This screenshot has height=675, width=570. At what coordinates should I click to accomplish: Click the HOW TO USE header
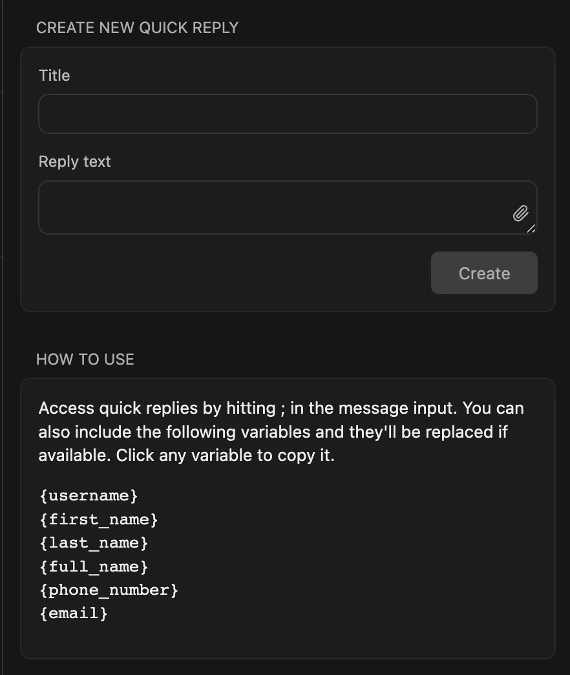coord(85,359)
